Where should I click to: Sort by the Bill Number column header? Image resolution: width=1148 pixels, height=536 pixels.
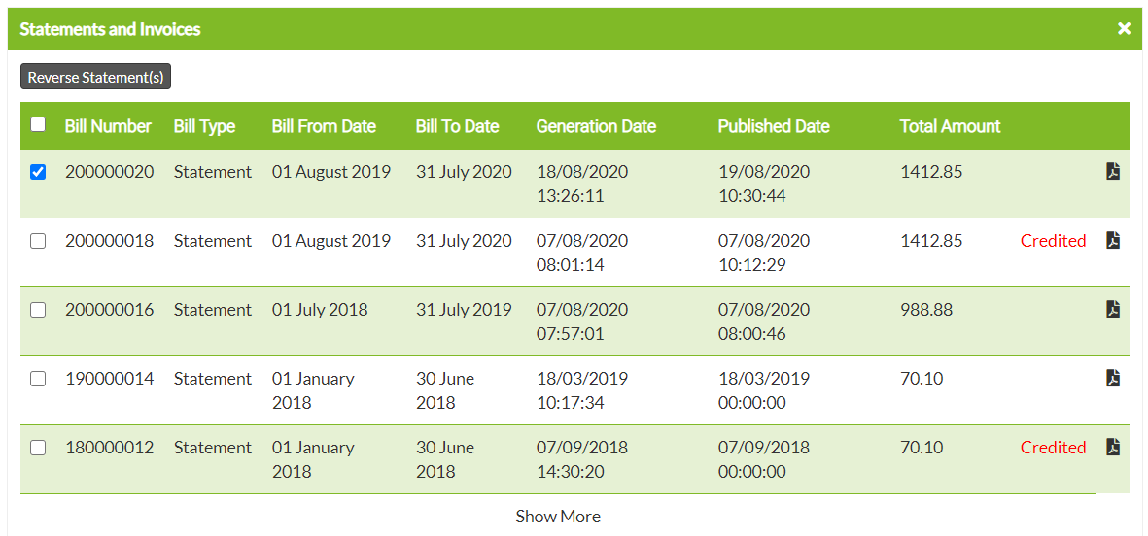point(108,126)
